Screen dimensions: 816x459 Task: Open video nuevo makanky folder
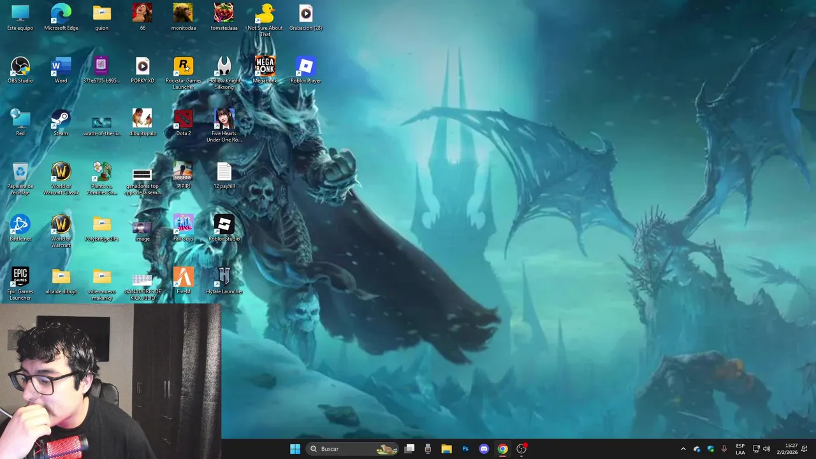coord(101,284)
